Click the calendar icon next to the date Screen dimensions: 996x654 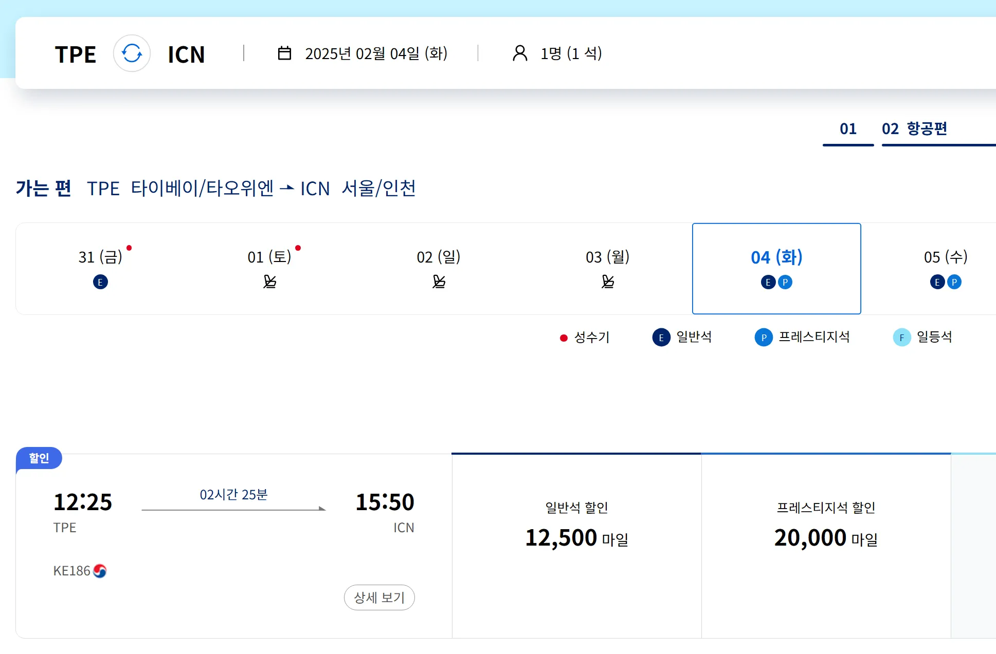tap(284, 53)
